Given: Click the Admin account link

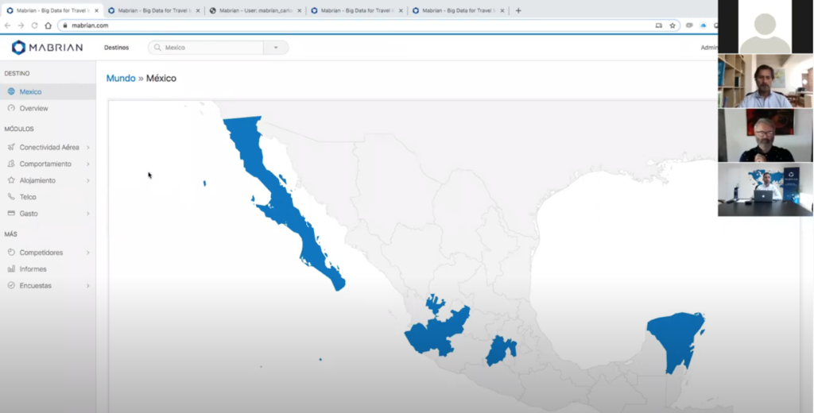Looking at the screenshot, I should click(709, 48).
